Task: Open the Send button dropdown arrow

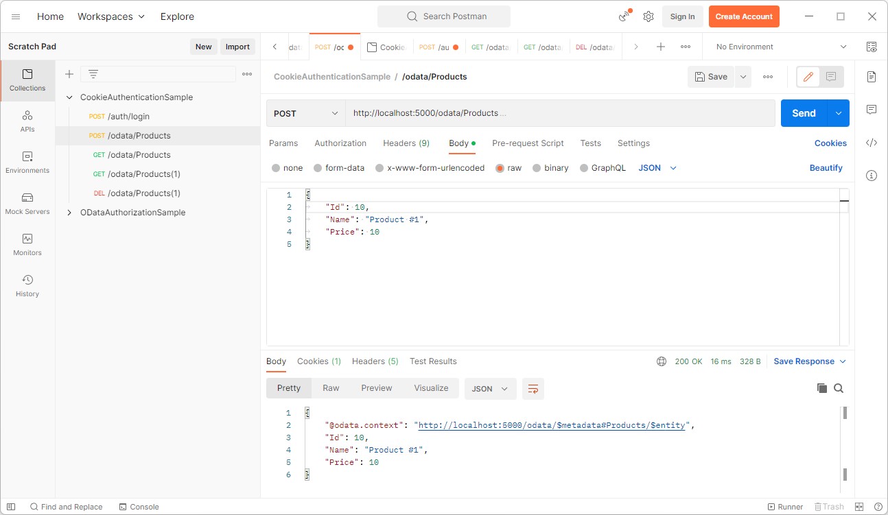Action: pyautogui.click(x=839, y=113)
